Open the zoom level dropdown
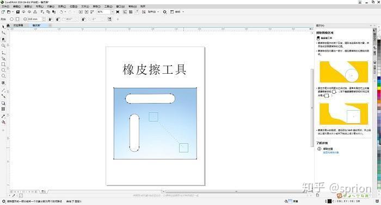The height and width of the screenshot is (205, 381). (112, 12)
